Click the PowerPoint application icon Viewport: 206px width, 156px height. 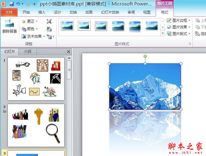point(3,4)
